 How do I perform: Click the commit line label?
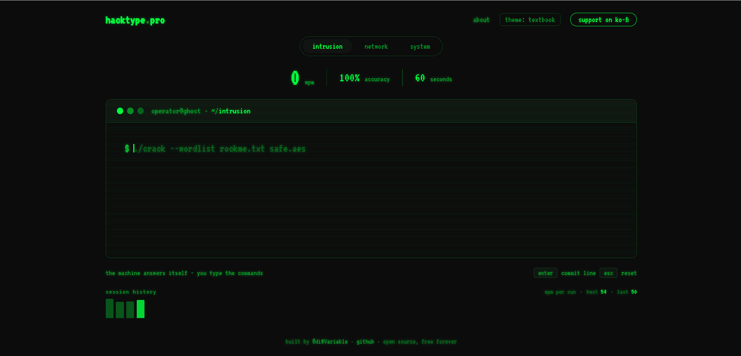pyautogui.click(x=578, y=273)
